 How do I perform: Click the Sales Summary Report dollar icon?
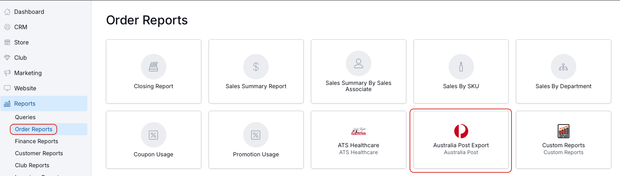(256, 67)
